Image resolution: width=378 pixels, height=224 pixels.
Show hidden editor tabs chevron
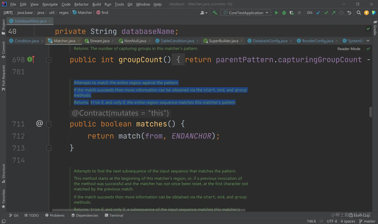(368, 41)
